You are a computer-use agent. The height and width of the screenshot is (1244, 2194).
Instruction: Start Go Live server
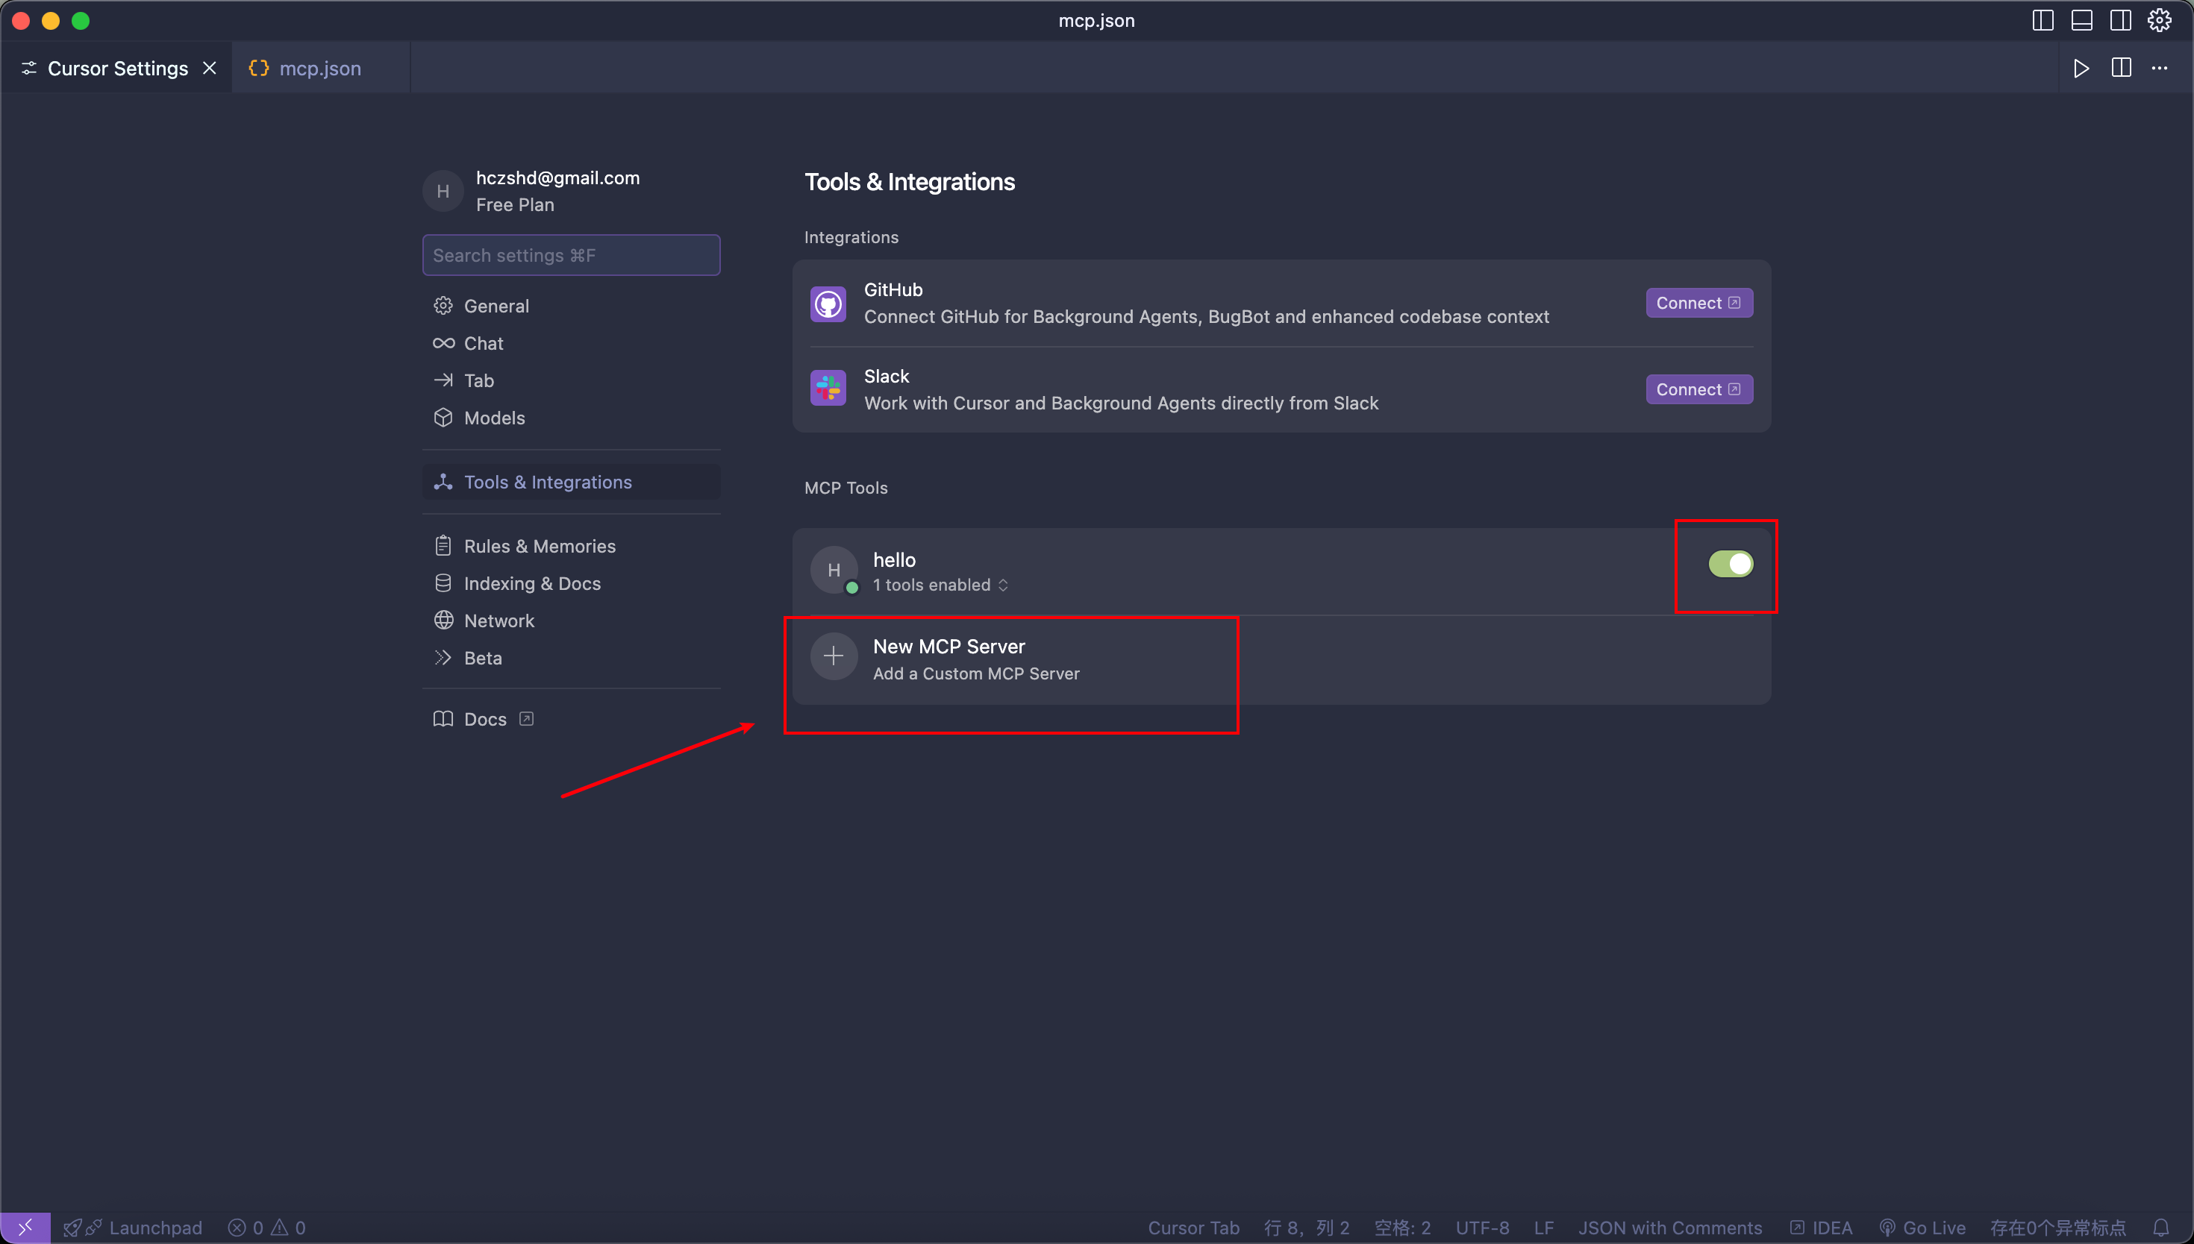(x=1923, y=1228)
